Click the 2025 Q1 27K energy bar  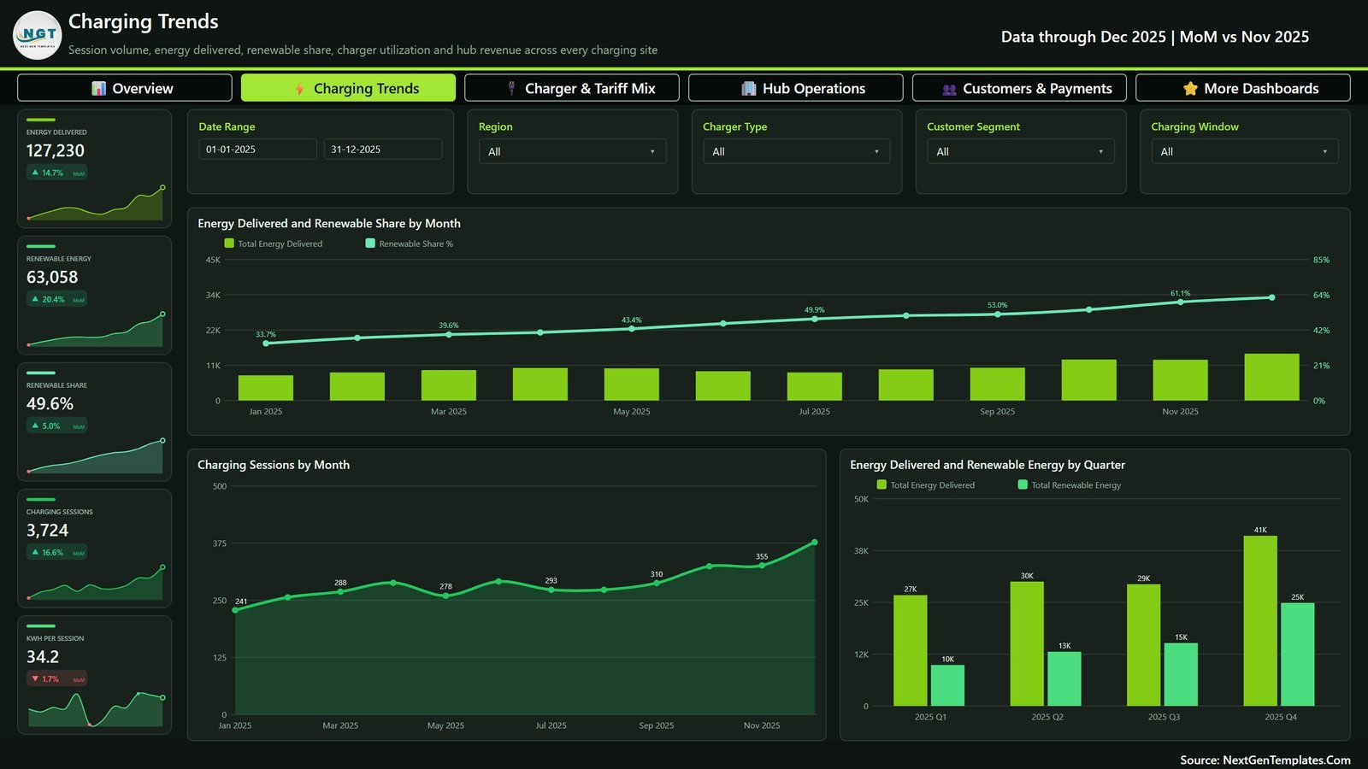coord(911,650)
